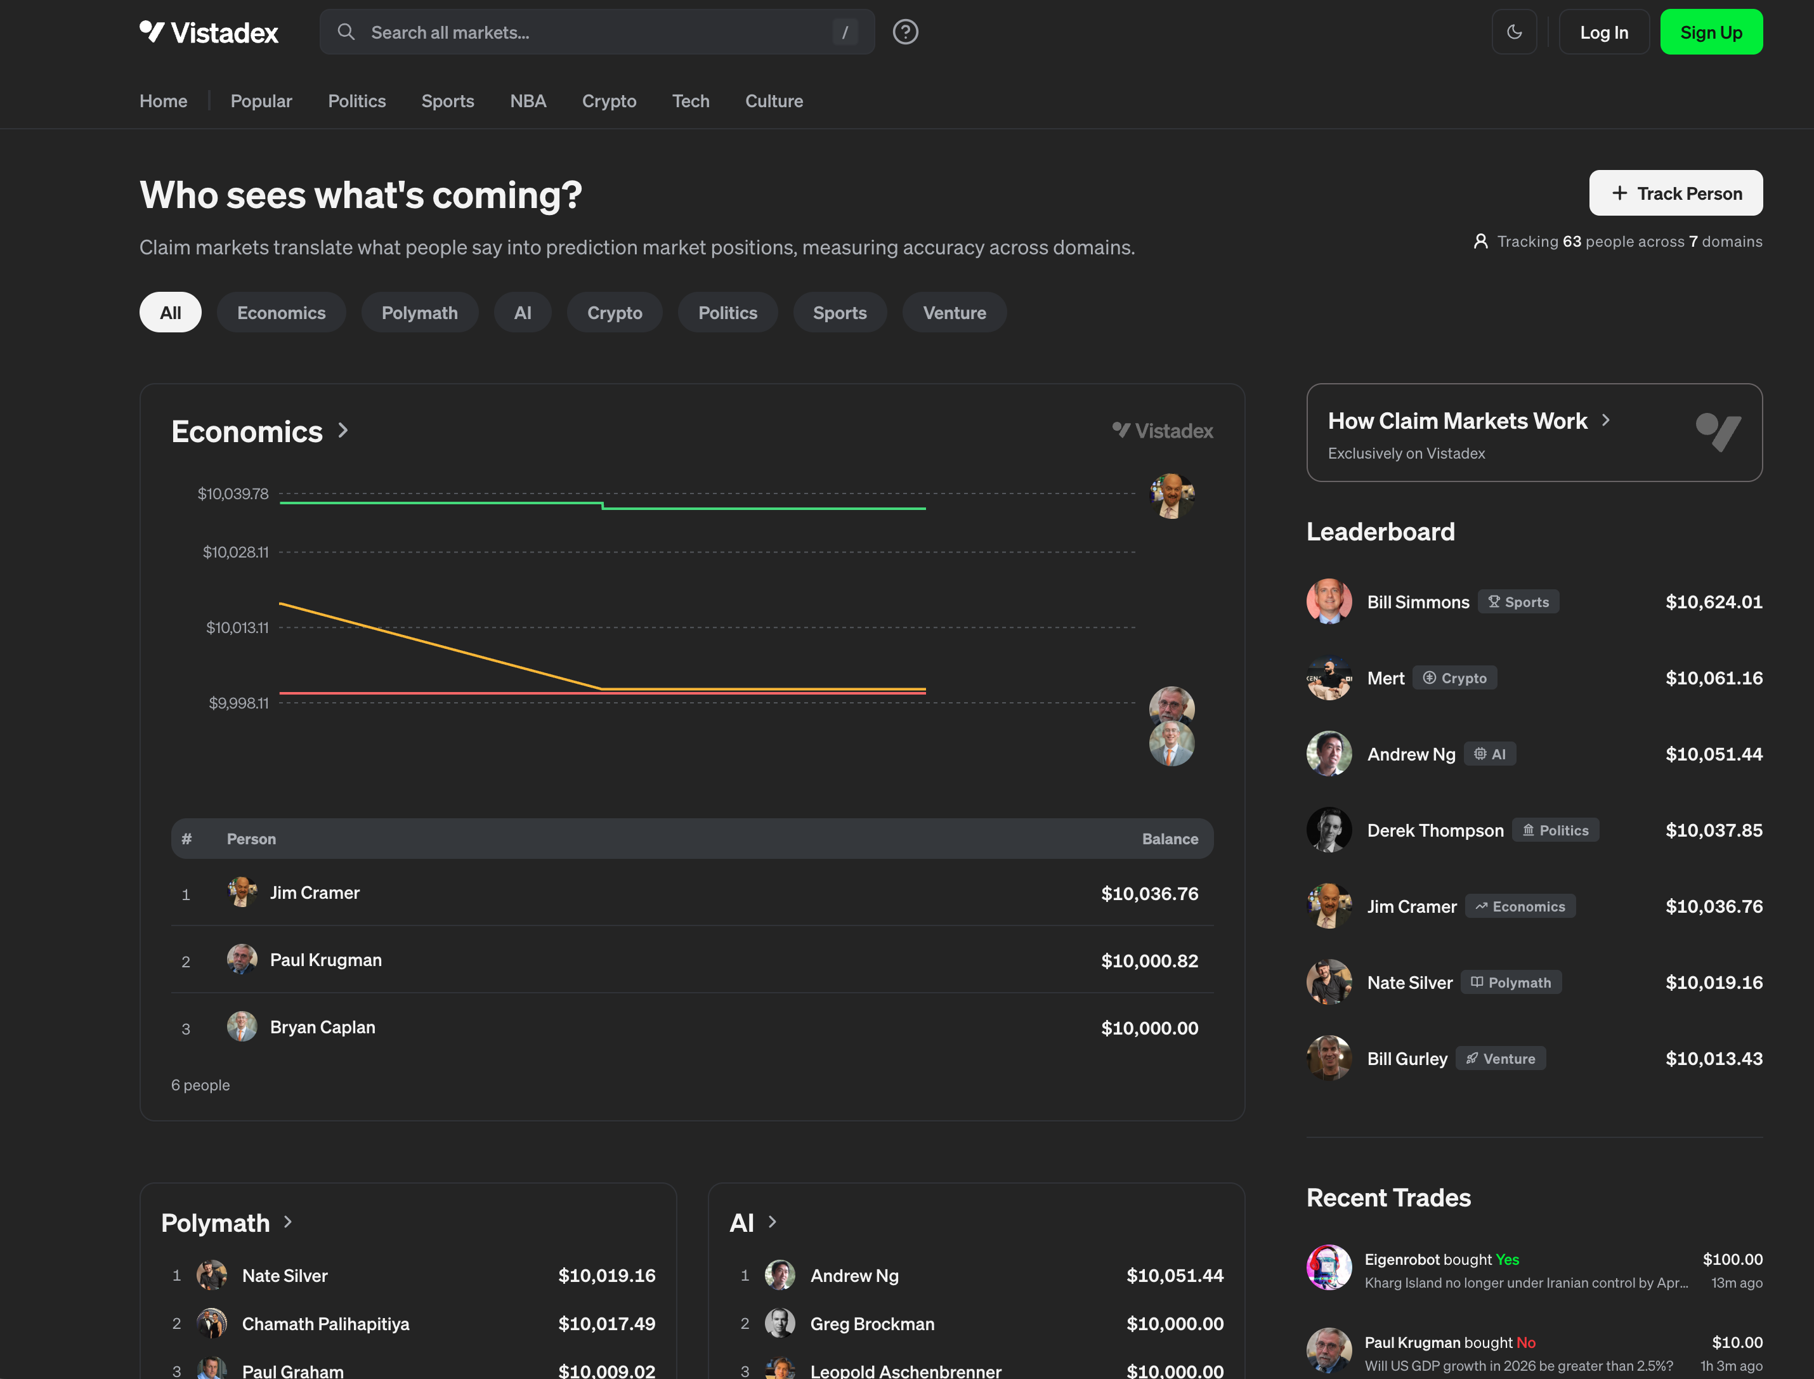The width and height of the screenshot is (1814, 1379).
Task: Open the help question mark icon
Action: tap(904, 32)
